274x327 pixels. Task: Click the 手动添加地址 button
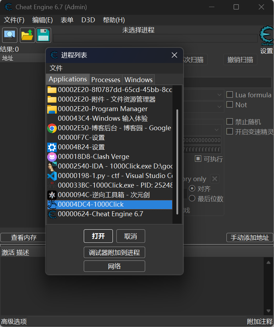tap(250, 237)
